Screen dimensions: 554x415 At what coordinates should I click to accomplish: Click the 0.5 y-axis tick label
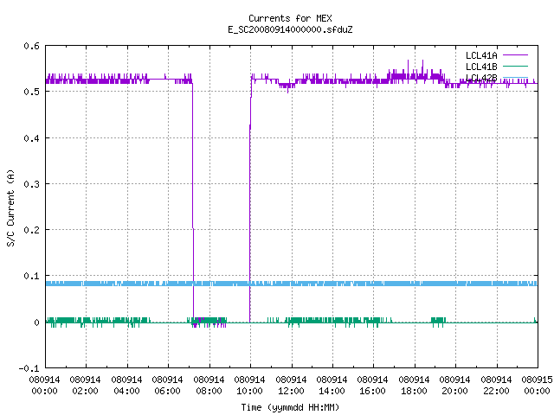pos(31,92)
